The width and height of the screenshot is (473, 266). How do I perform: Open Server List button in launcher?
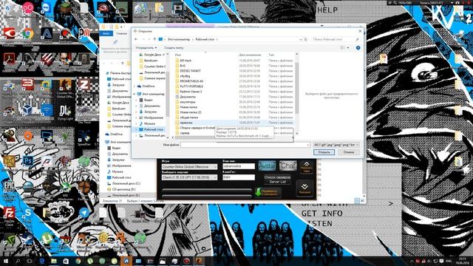coord(277,180)
